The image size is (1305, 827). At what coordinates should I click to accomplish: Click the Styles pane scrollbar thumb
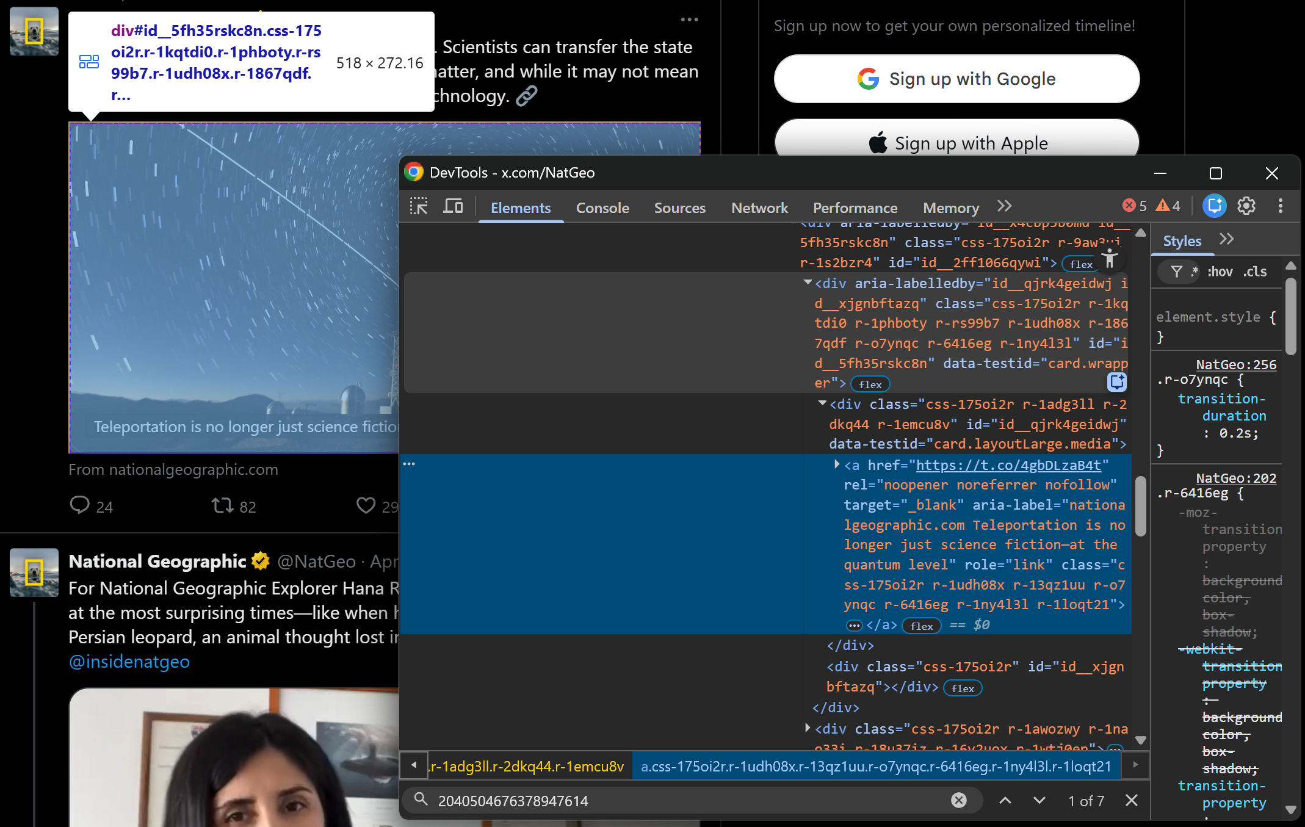point(1290,316)
